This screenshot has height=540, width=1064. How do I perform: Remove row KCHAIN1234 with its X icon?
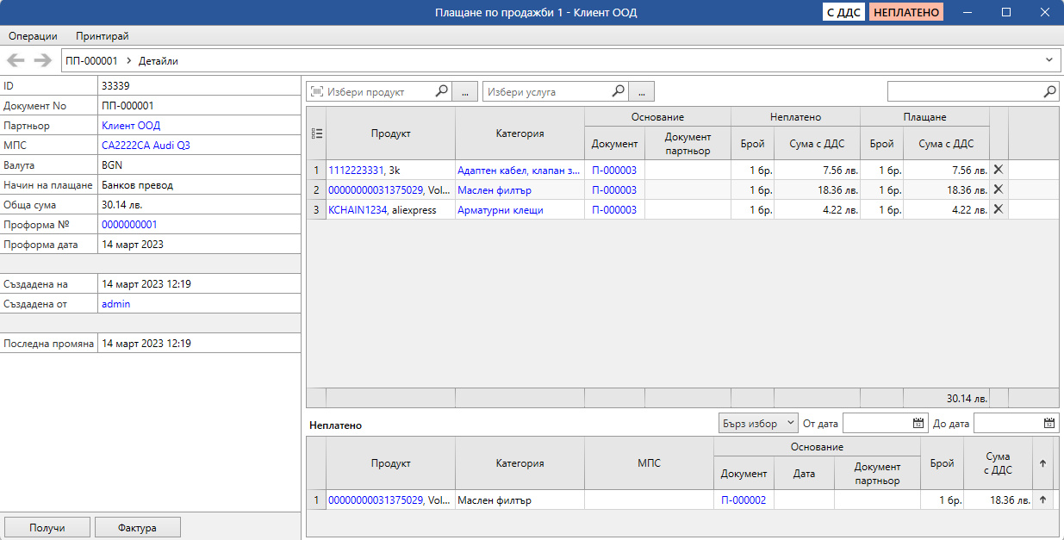999,209
